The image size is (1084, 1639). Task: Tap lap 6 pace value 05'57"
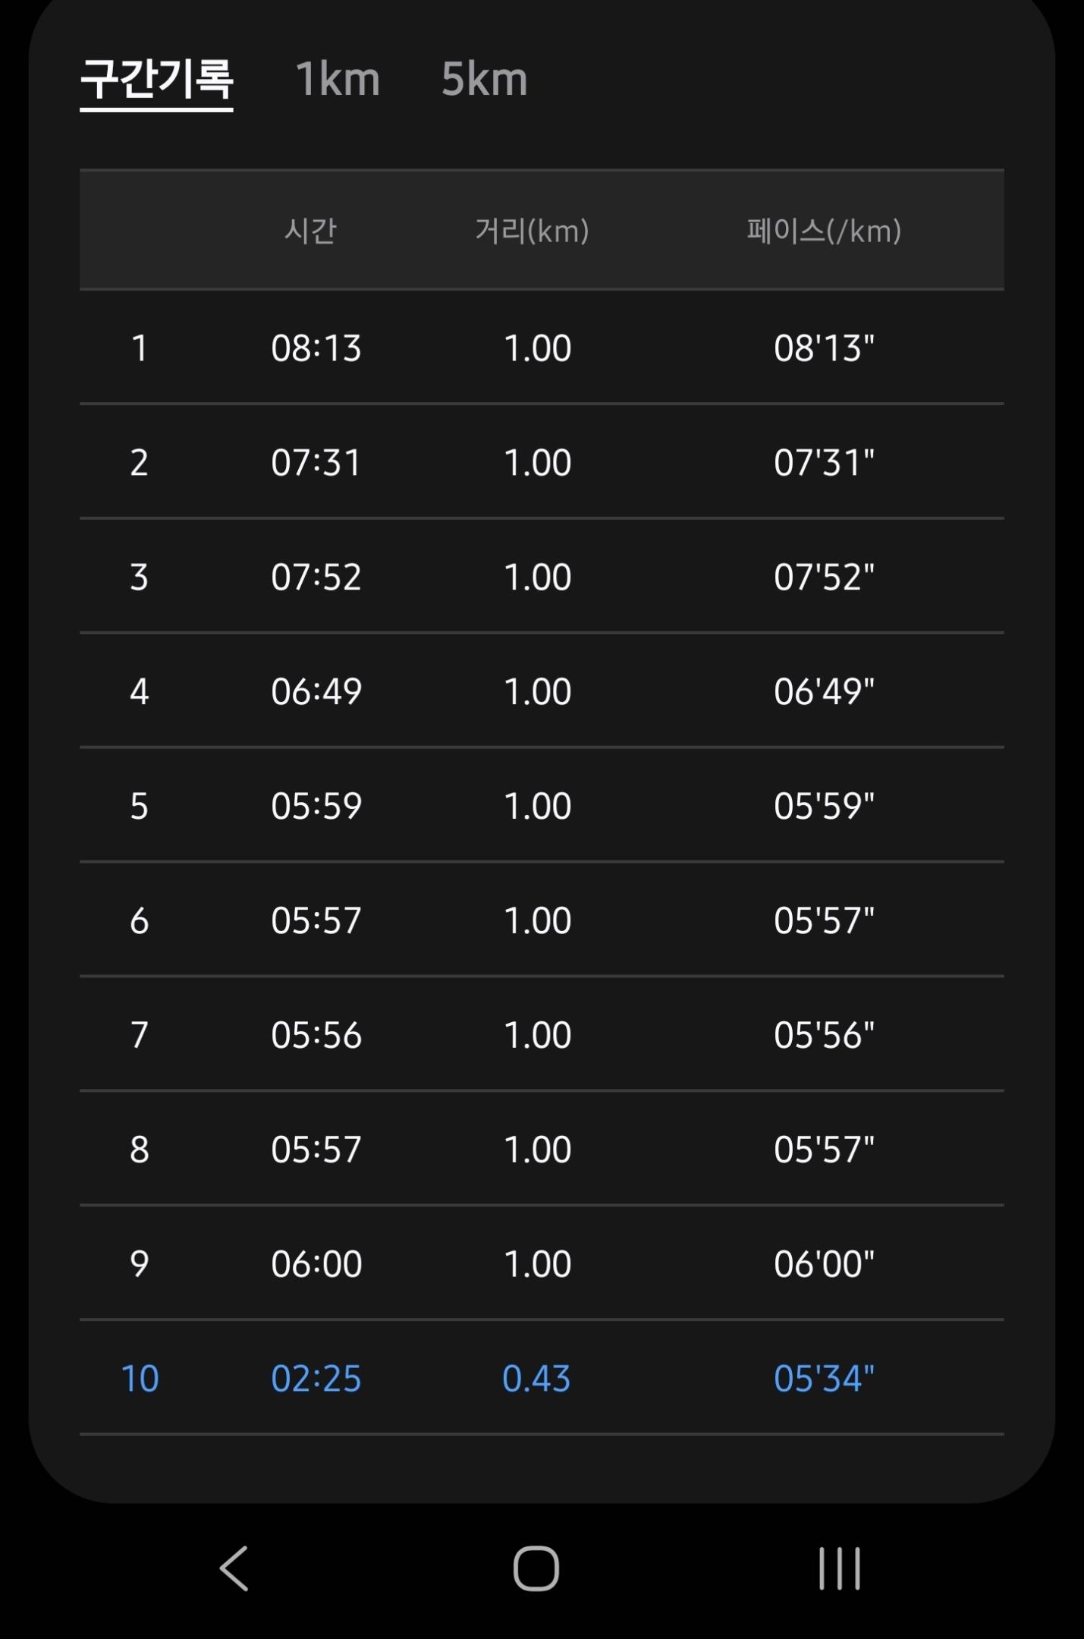point(824,920)
